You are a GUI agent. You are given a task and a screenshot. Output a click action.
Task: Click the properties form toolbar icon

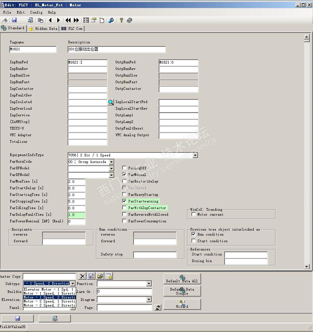point(94,20)
